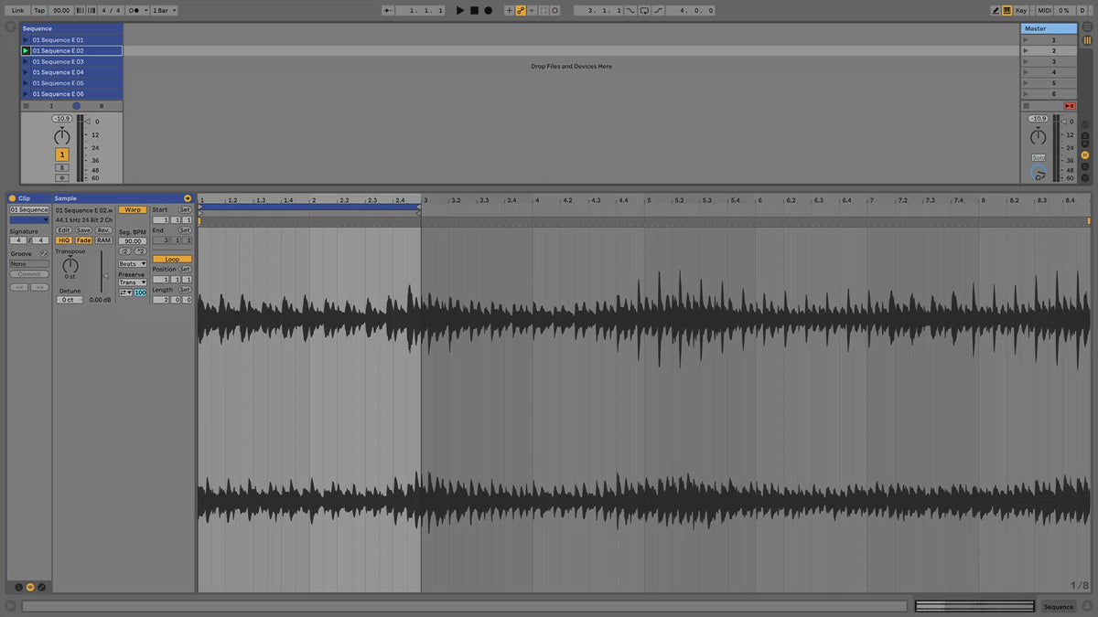This screenshot has width=1098, height=617.
Task: Toggle the computer MIDI keyboard icon
Action: (1007, 10)
